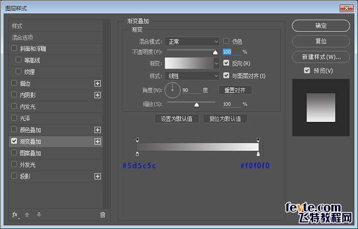Screen dimensions: 358x229
Task: Close the 图层样式 dialog
Action: click(346, 9)
